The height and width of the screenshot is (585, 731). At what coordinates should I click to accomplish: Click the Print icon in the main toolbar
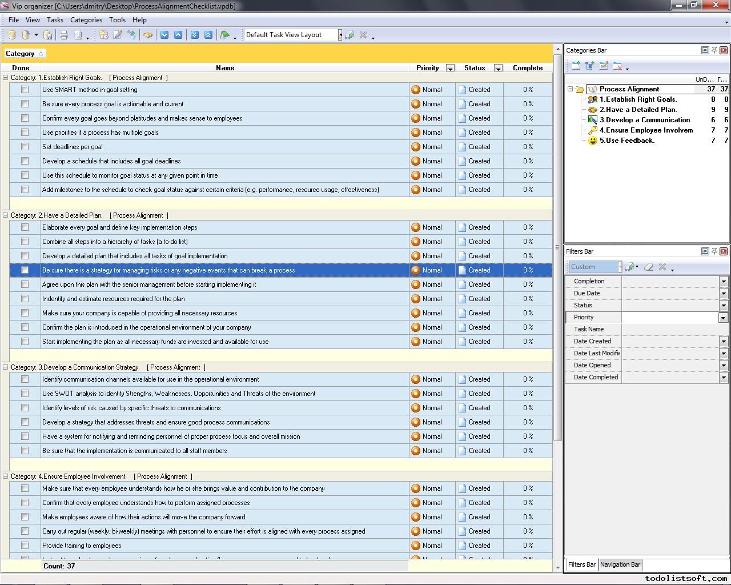coord(64,35)
